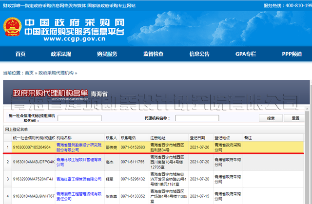Open 青海省建筑勘察设计研究院股份有限公司 link
The height and width of the screenshot is (204, 312).
pyautogui.click(x=78, y=148)
